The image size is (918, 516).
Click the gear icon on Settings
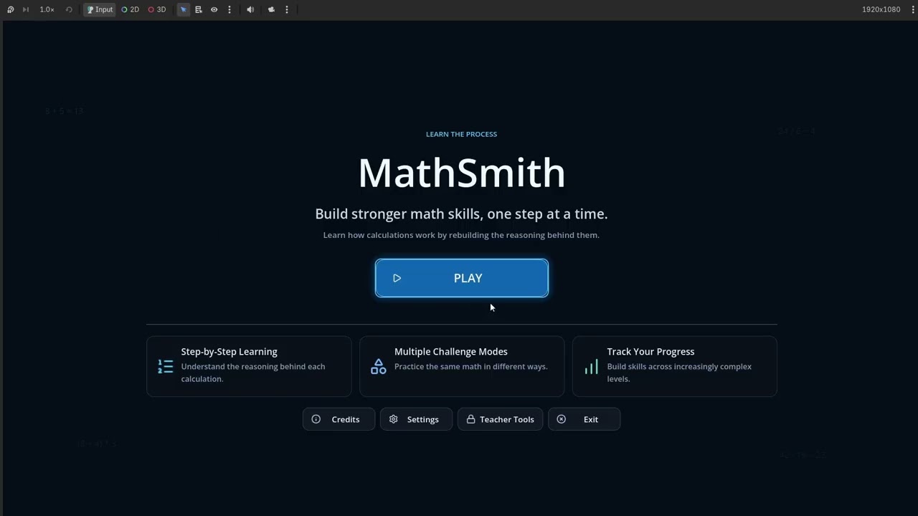pyautogui.click(x=394, y=419)
